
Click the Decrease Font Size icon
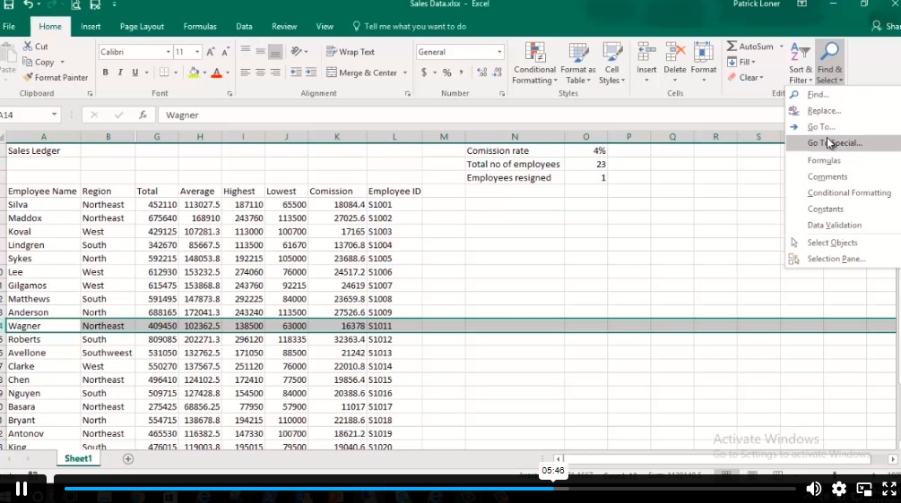(225, 52)
